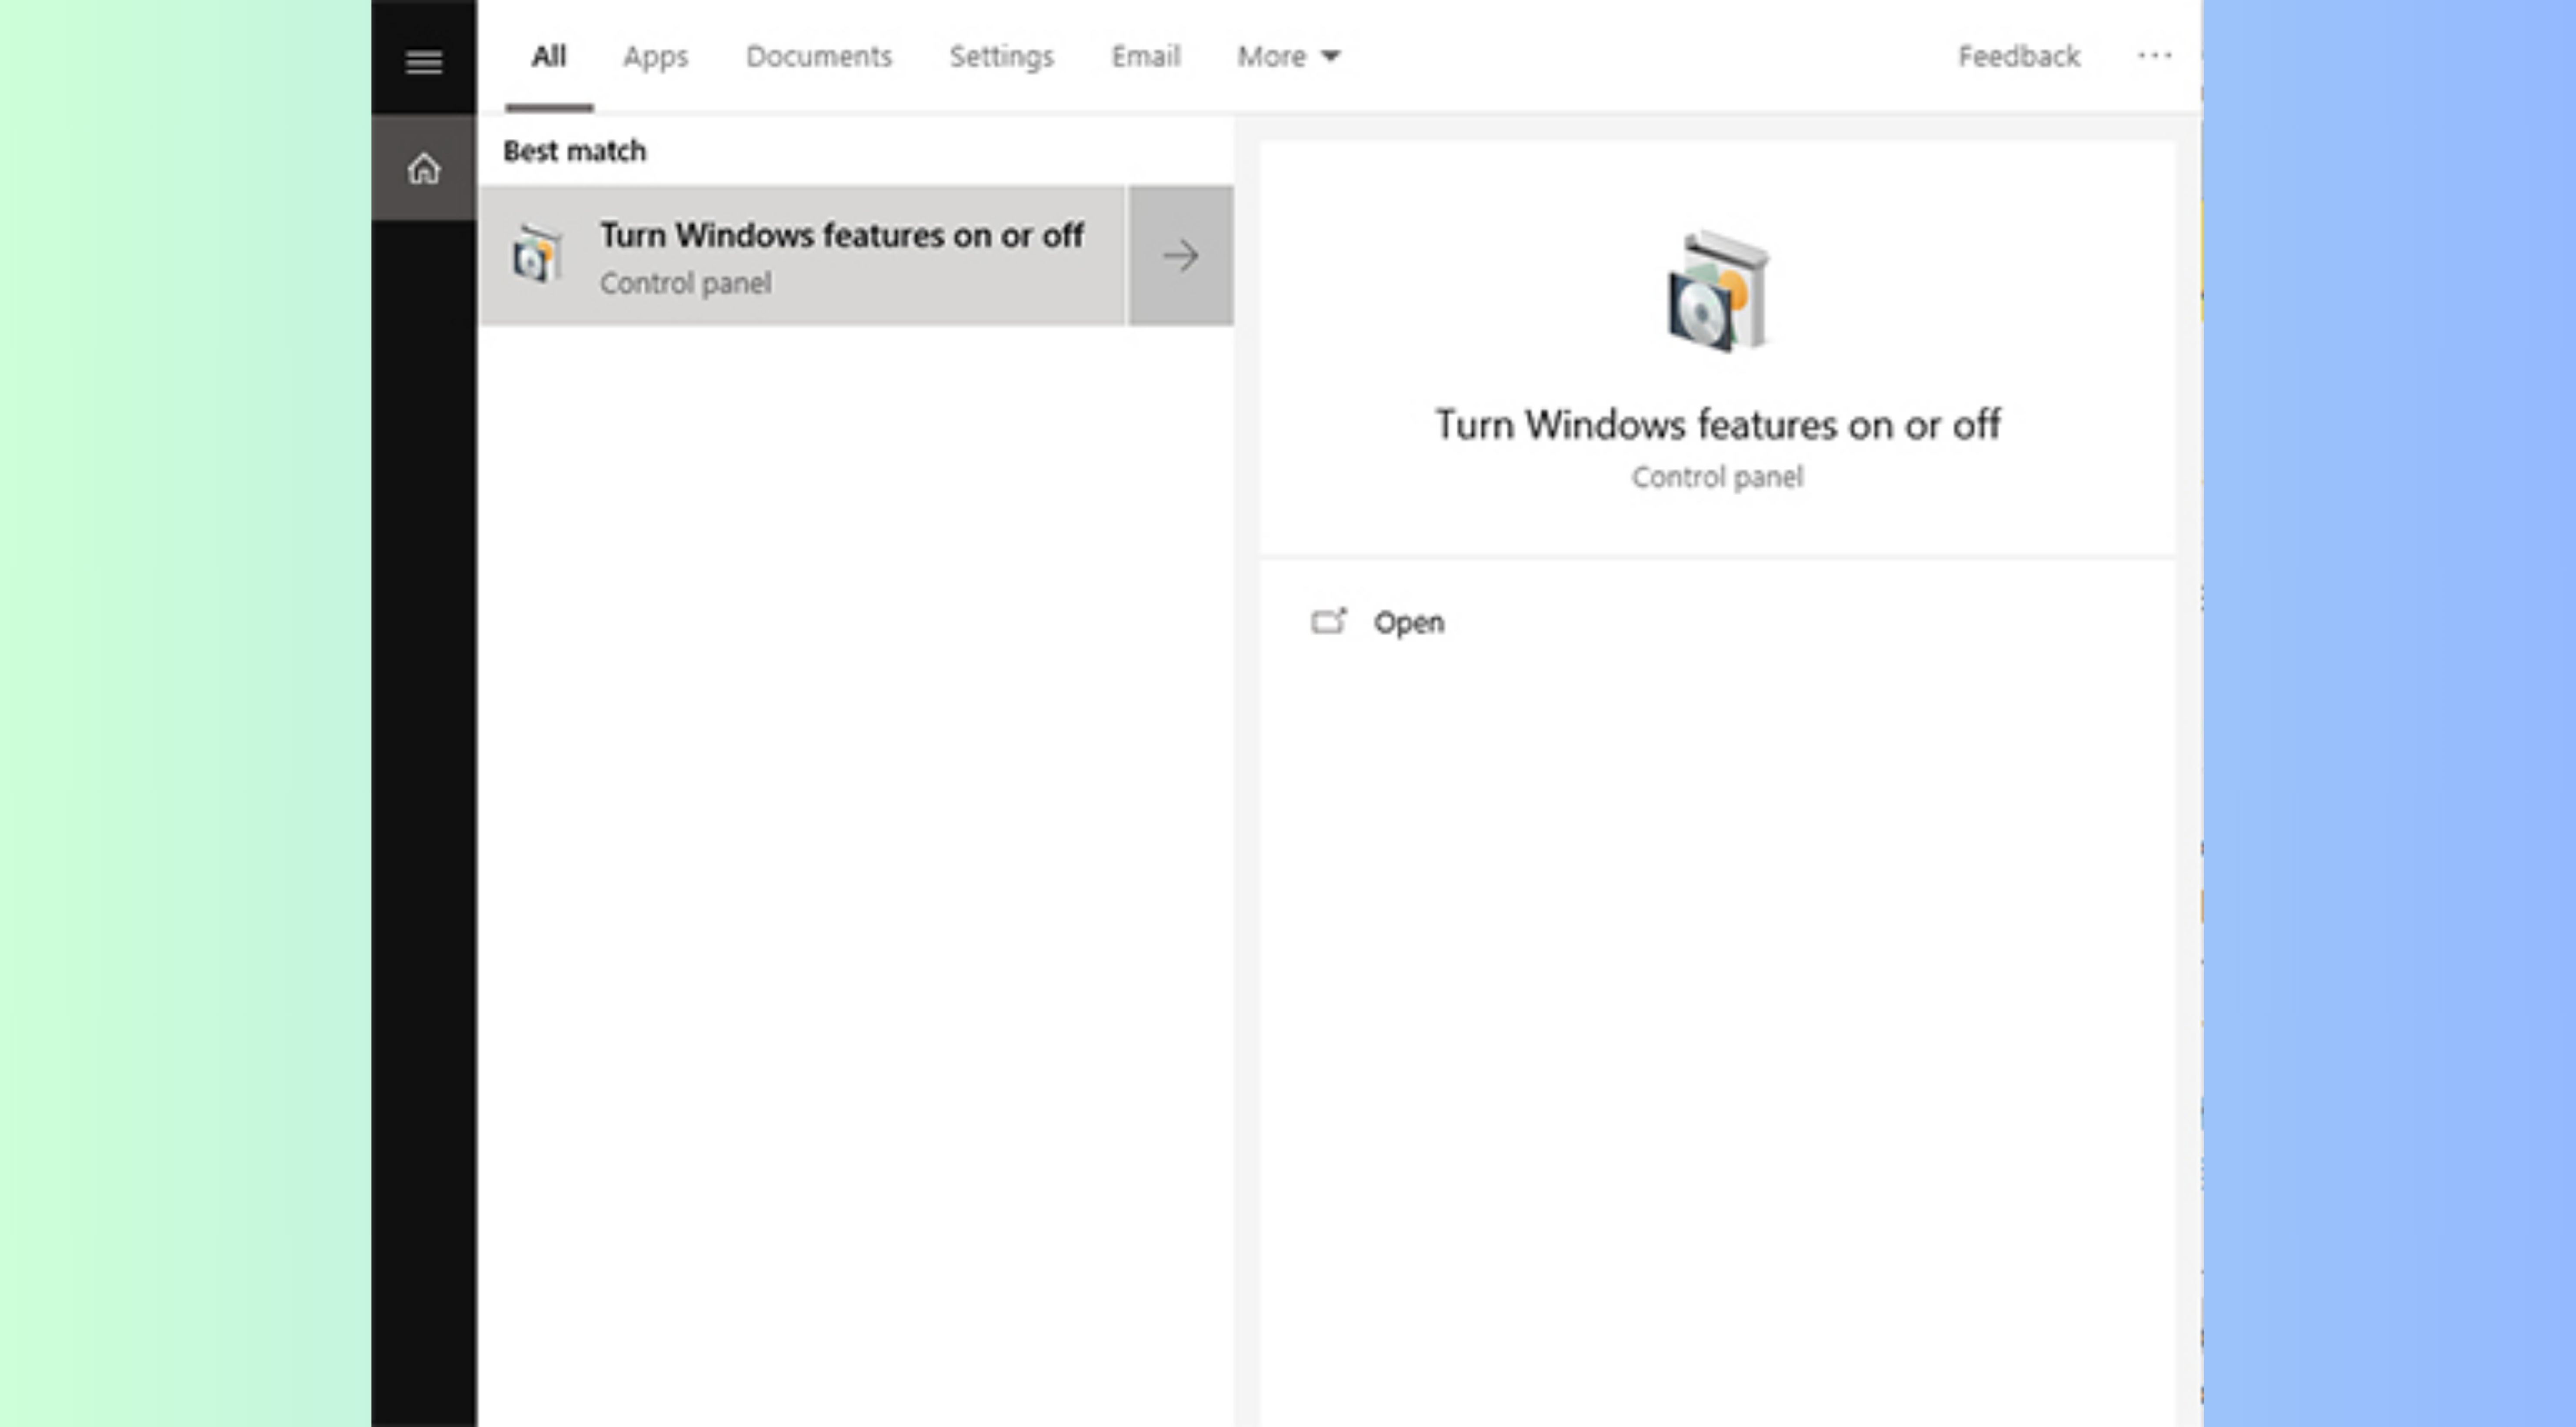Switch to the Apps tab
2576x1427 pixels.
pos(656,57)
